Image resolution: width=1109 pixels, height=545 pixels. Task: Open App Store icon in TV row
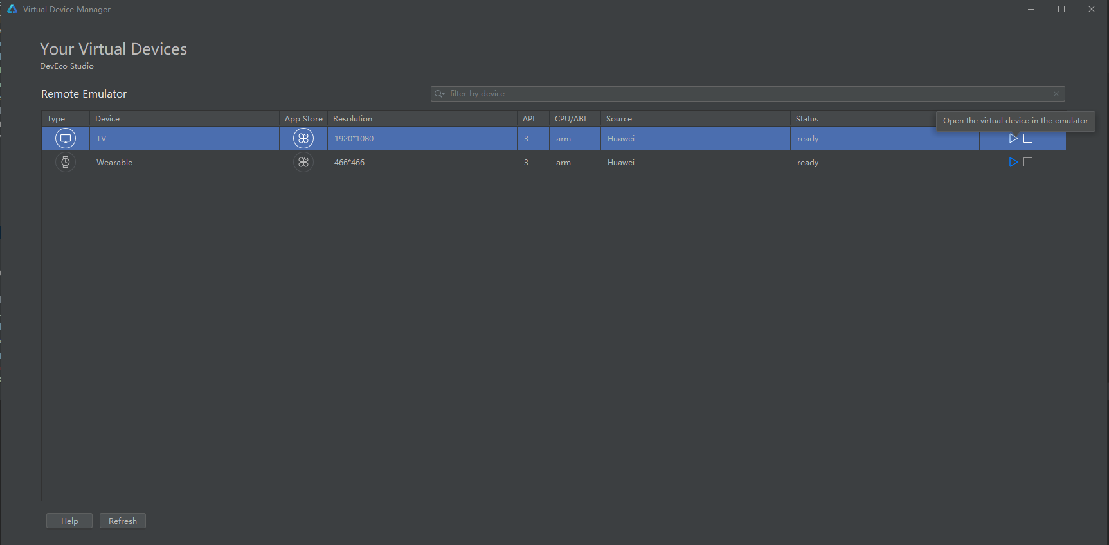pyautogui.click(x=303, y=138)
